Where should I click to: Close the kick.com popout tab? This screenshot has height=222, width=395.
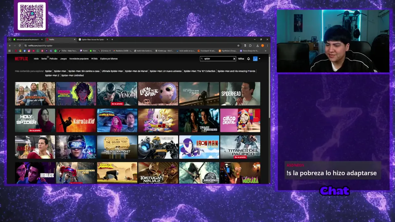(x=42, y=39)
